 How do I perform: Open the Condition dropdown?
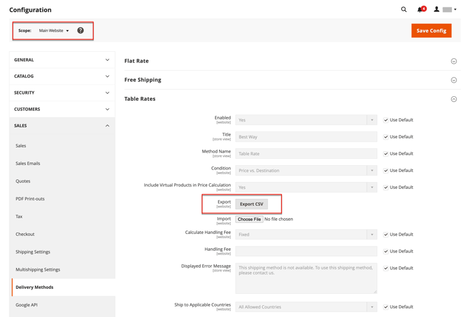coord(306,171)
